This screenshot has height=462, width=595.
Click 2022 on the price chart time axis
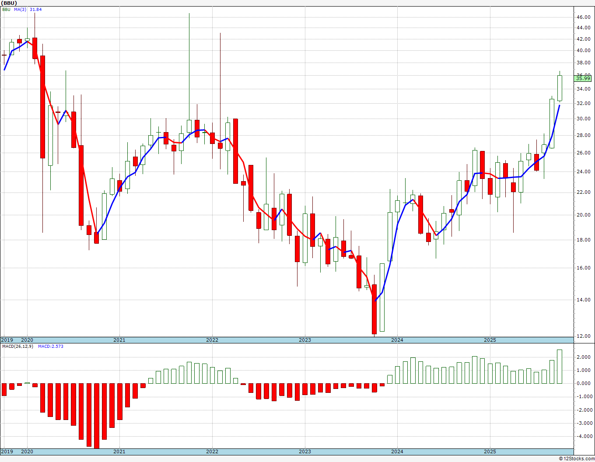212,340
